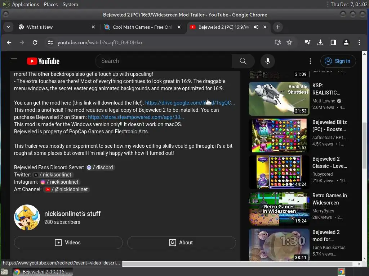Click the Videos button
Screen dimensions: 369x276
coord(68,243)
